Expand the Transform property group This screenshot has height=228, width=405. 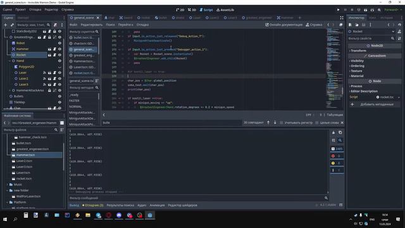pyautogui.click(x=358, y=51)
